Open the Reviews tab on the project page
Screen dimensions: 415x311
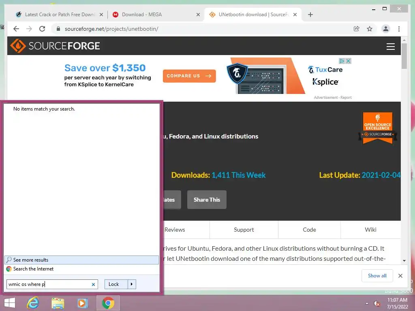(x=175, y=230)
